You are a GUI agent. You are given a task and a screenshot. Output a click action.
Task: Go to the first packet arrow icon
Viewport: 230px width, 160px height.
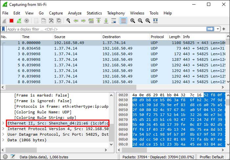coord(99,21)
